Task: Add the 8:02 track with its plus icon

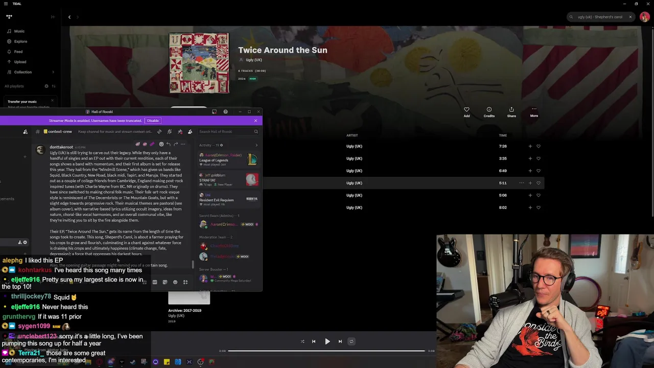Action: [x=530, y=208]
